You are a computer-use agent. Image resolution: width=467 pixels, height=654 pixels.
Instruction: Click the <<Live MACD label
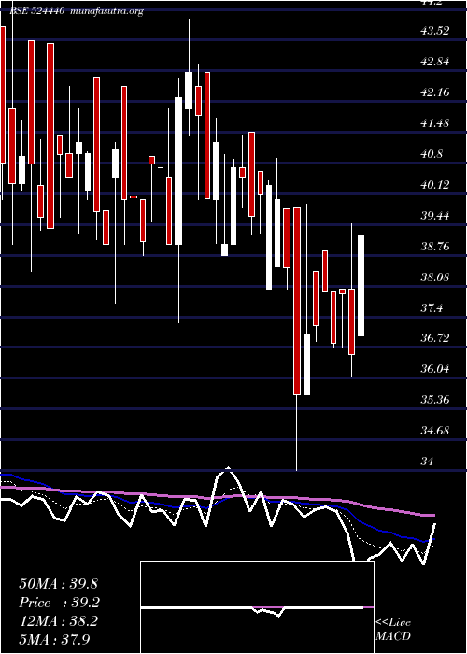pyautogui.click(x=393, y=630)
